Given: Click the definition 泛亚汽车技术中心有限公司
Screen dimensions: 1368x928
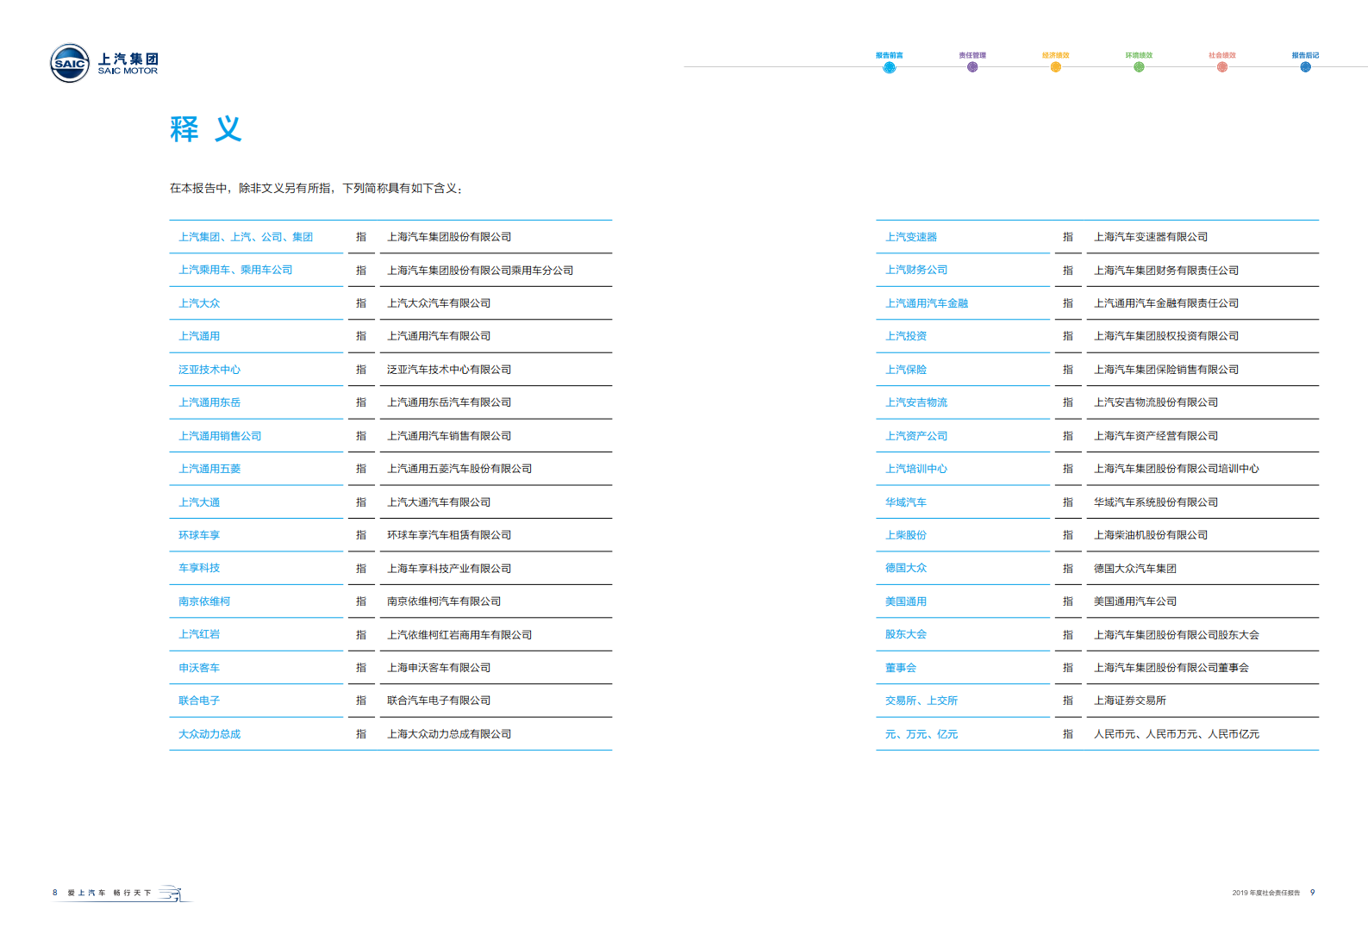Looking at the screenshot, I should click(x=449, y=370).
